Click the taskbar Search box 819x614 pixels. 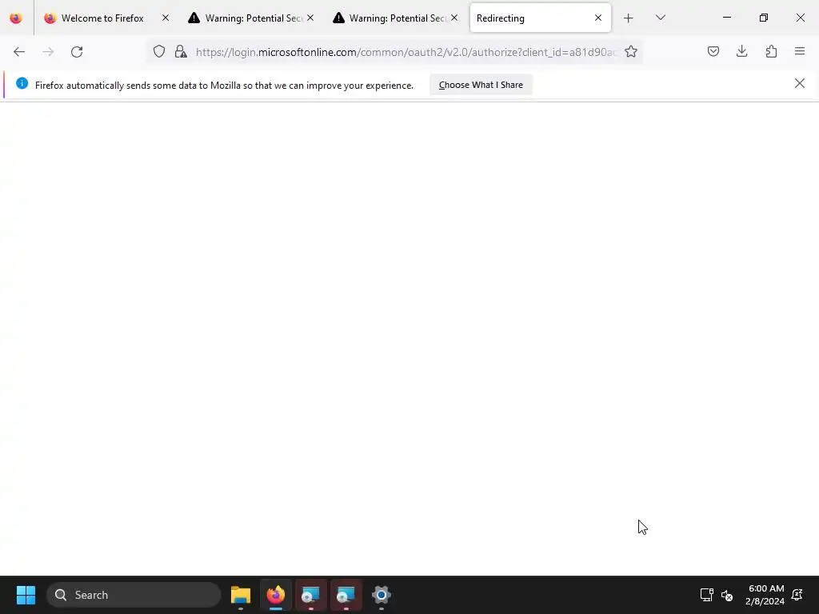(134, 595)
